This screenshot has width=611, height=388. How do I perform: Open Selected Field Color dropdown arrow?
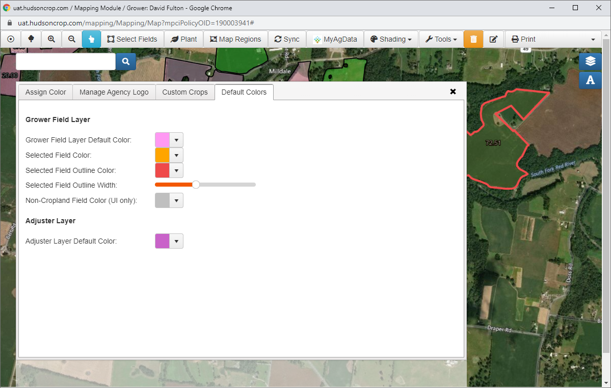pyautogui.click(x=176, y=155)
